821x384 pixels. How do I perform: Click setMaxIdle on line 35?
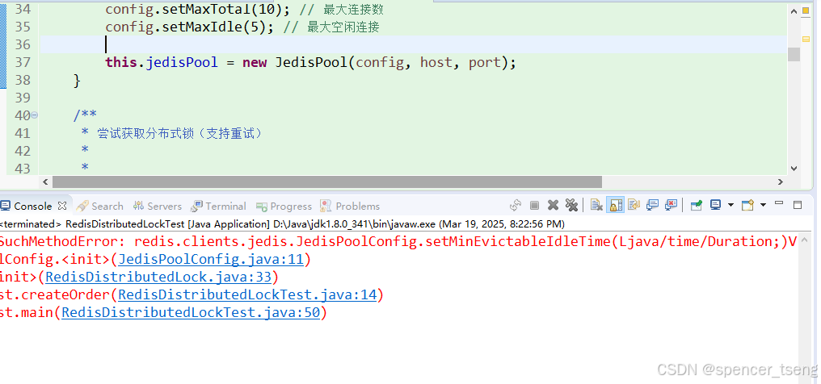point(203,27)
